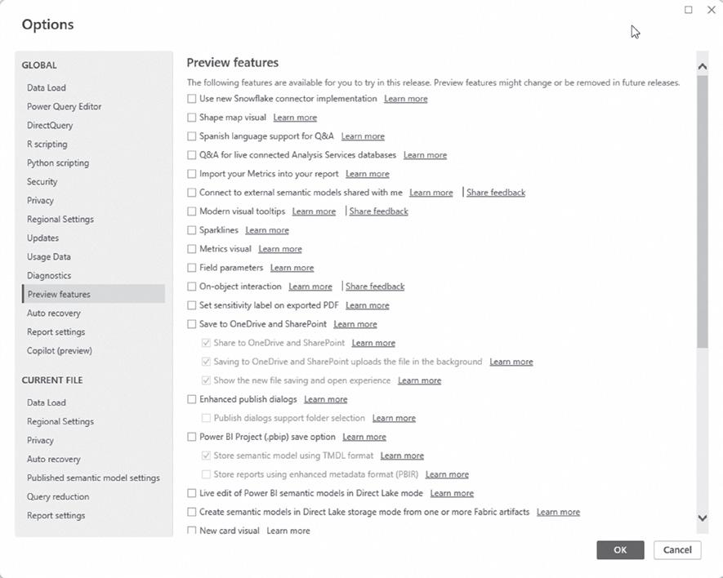Screen dimensions: 723x578
Task: Go to Copilot (preview) options
Action: 59,350
